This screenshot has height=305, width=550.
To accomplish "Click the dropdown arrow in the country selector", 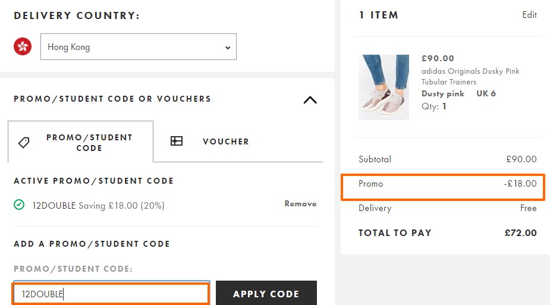I will [228, 48].
